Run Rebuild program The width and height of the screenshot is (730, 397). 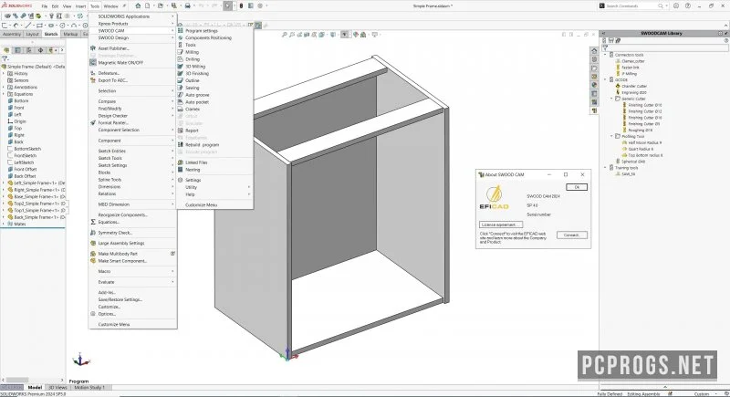(202, 145)
